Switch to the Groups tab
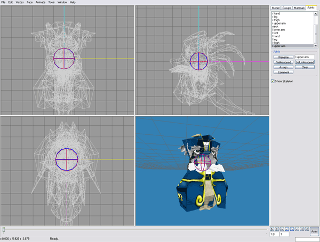Screen dimensions: 320x242 click(x=286, y=8)
